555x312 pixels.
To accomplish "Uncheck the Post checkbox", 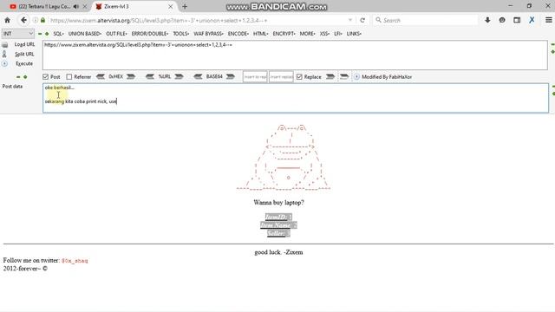I will point(45,77).
